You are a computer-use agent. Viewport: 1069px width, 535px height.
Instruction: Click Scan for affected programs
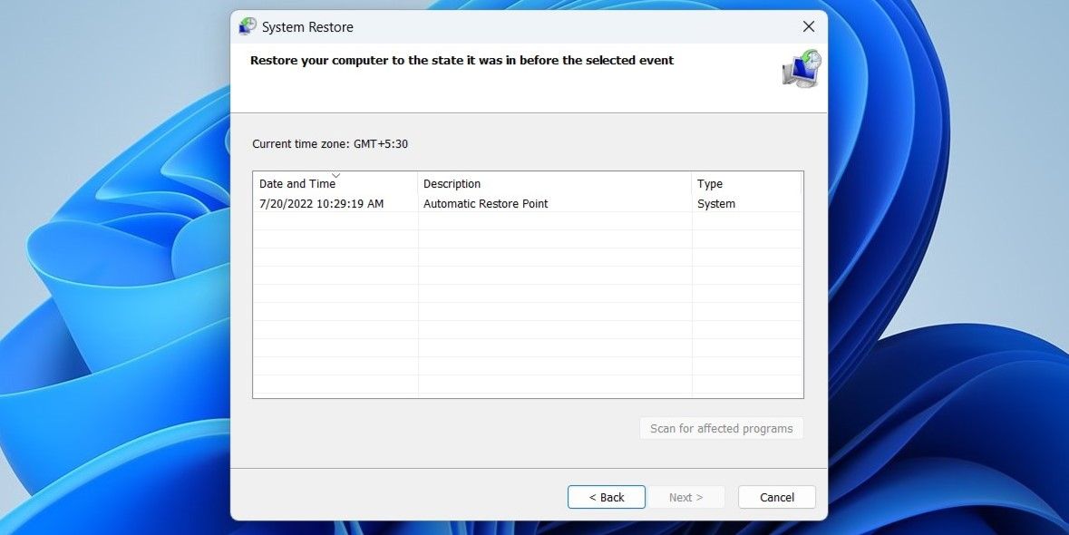[722, 429]
